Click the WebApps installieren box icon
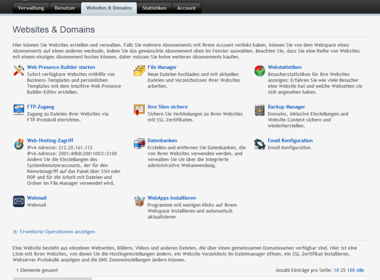Image resolution: width=380 pixels, height=280 pixels. tap(139, 201)
